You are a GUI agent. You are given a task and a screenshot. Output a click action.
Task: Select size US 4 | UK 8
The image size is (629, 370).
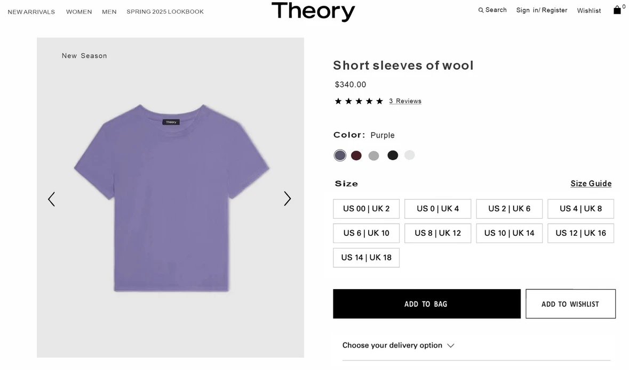(580, 209)
